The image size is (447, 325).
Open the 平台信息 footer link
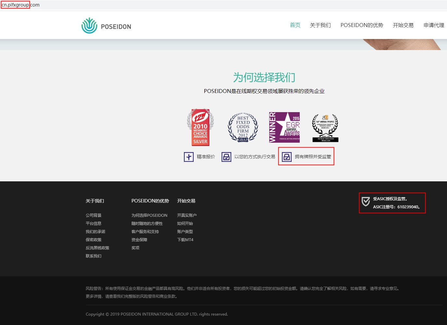(x=94, y=223)
